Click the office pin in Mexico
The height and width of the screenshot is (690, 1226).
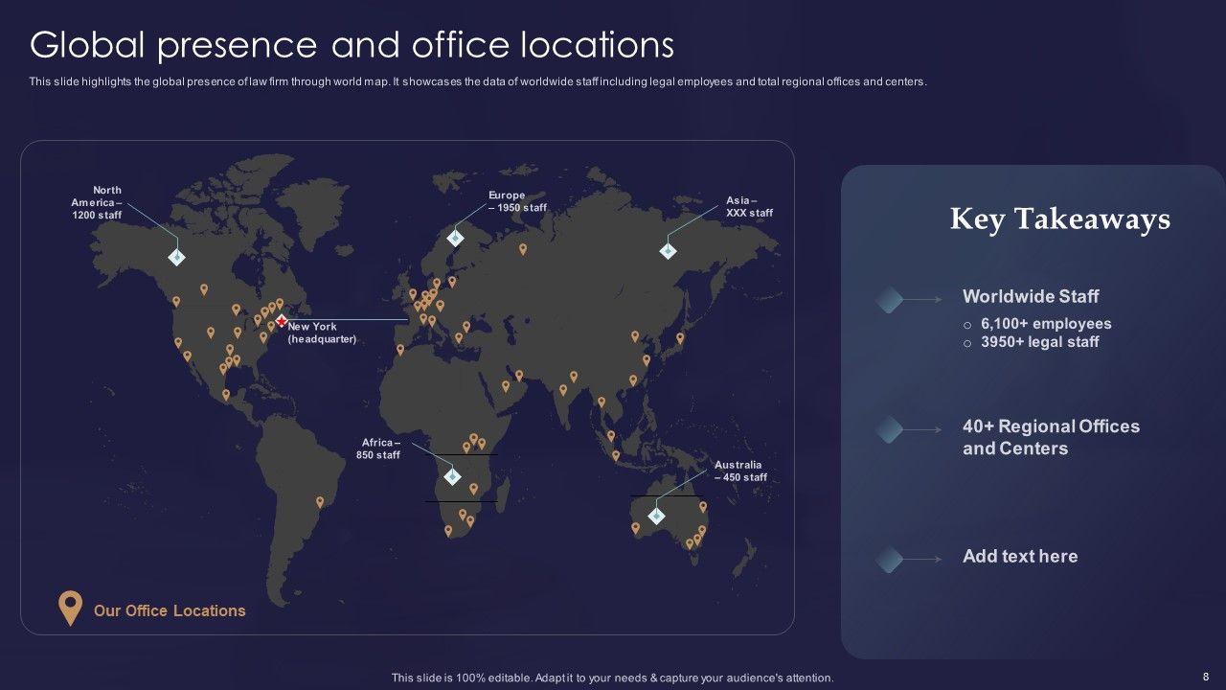(x=226, y=394)
